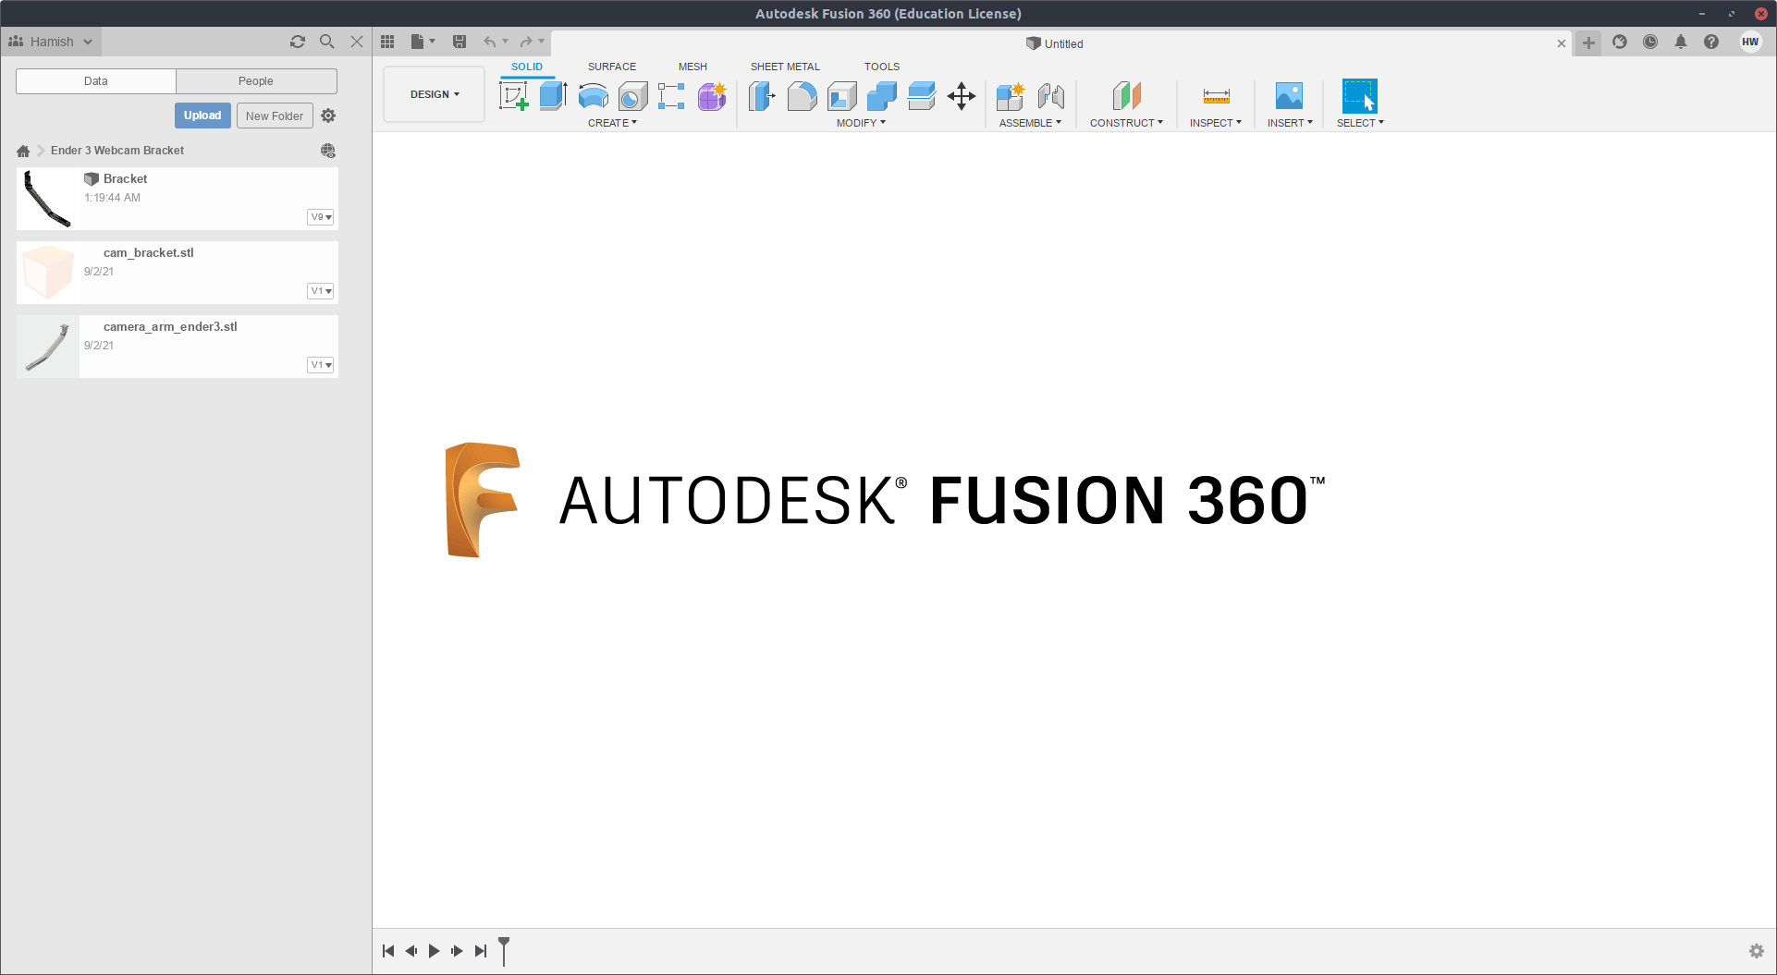Select the Offset Face tool
The width and height of the screenshot is (1777, 975).
click(x=921, y=96)
